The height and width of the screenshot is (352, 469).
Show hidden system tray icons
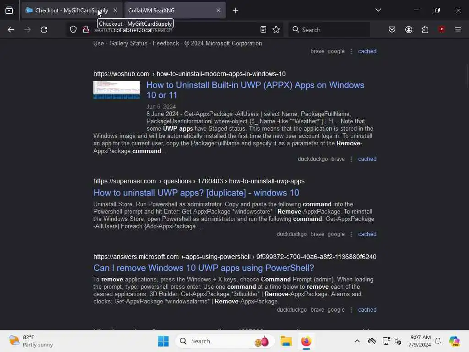(357, 341)
